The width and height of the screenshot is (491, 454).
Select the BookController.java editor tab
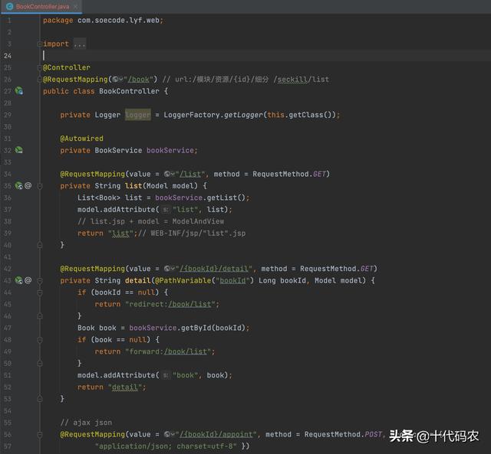coord(41,7)
